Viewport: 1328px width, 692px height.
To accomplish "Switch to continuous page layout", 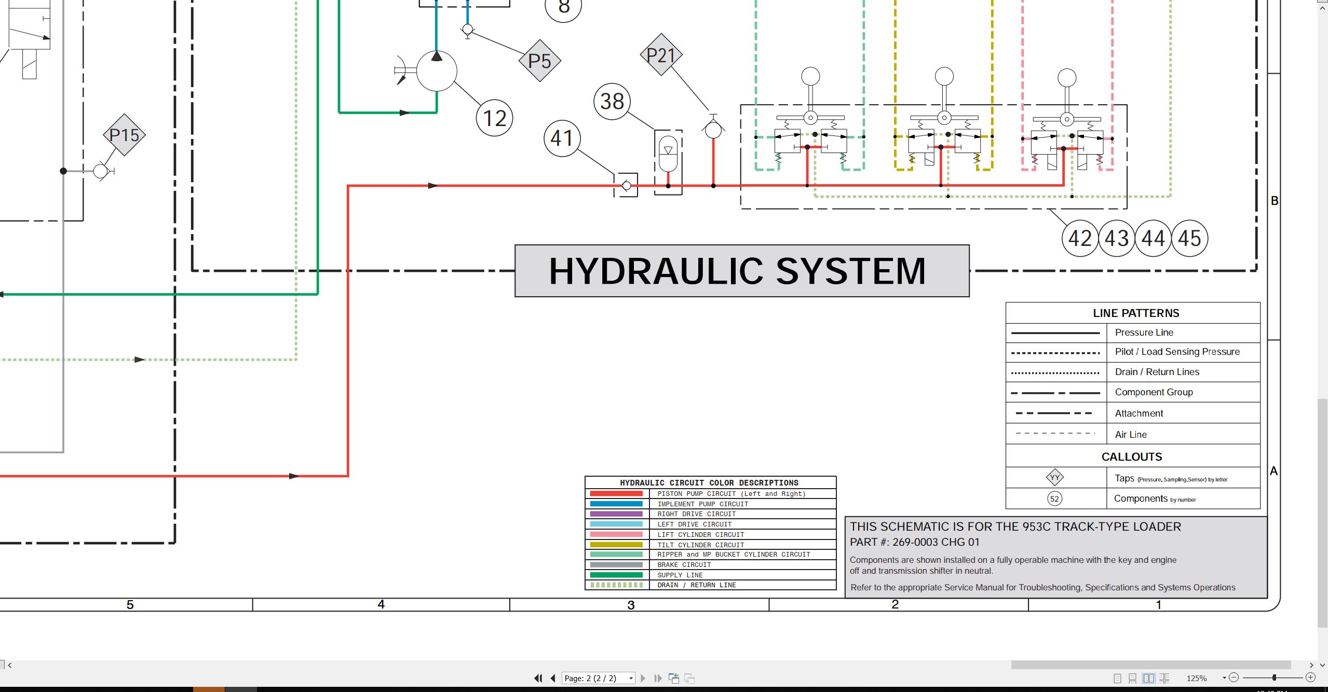I will point(1133,678).
